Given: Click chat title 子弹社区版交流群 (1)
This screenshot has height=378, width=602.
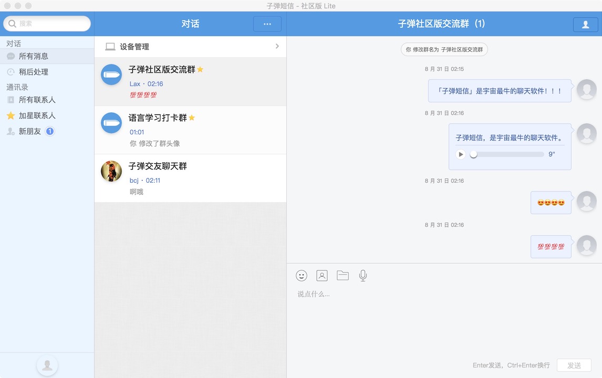Looking at the screenshot, I should click(x=441, y=24).
